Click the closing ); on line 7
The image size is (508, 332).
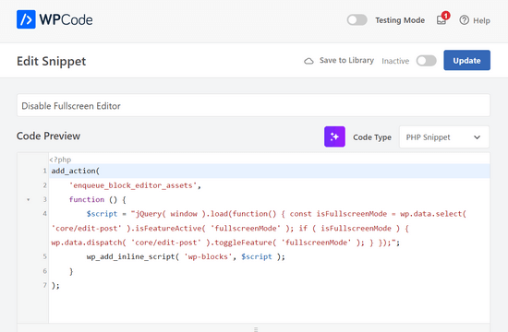point(55,285)
